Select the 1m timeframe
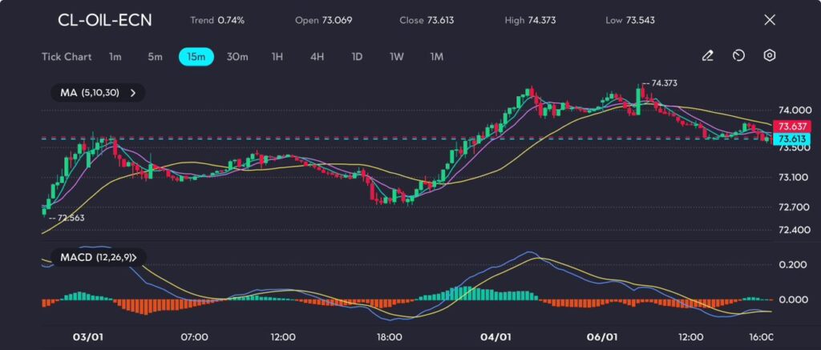Image resolution: width=821 pixels, height=350 pixels. (115, 57)
